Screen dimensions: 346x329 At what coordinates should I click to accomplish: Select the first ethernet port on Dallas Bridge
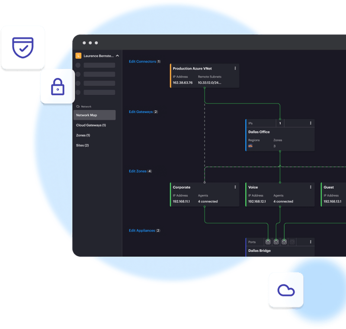point(268,242)
